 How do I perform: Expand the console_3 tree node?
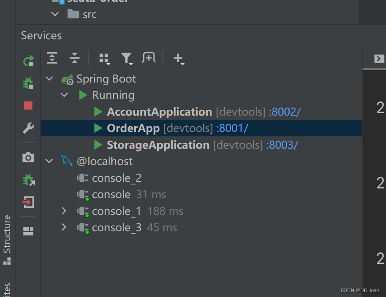[x=64, y=227]
